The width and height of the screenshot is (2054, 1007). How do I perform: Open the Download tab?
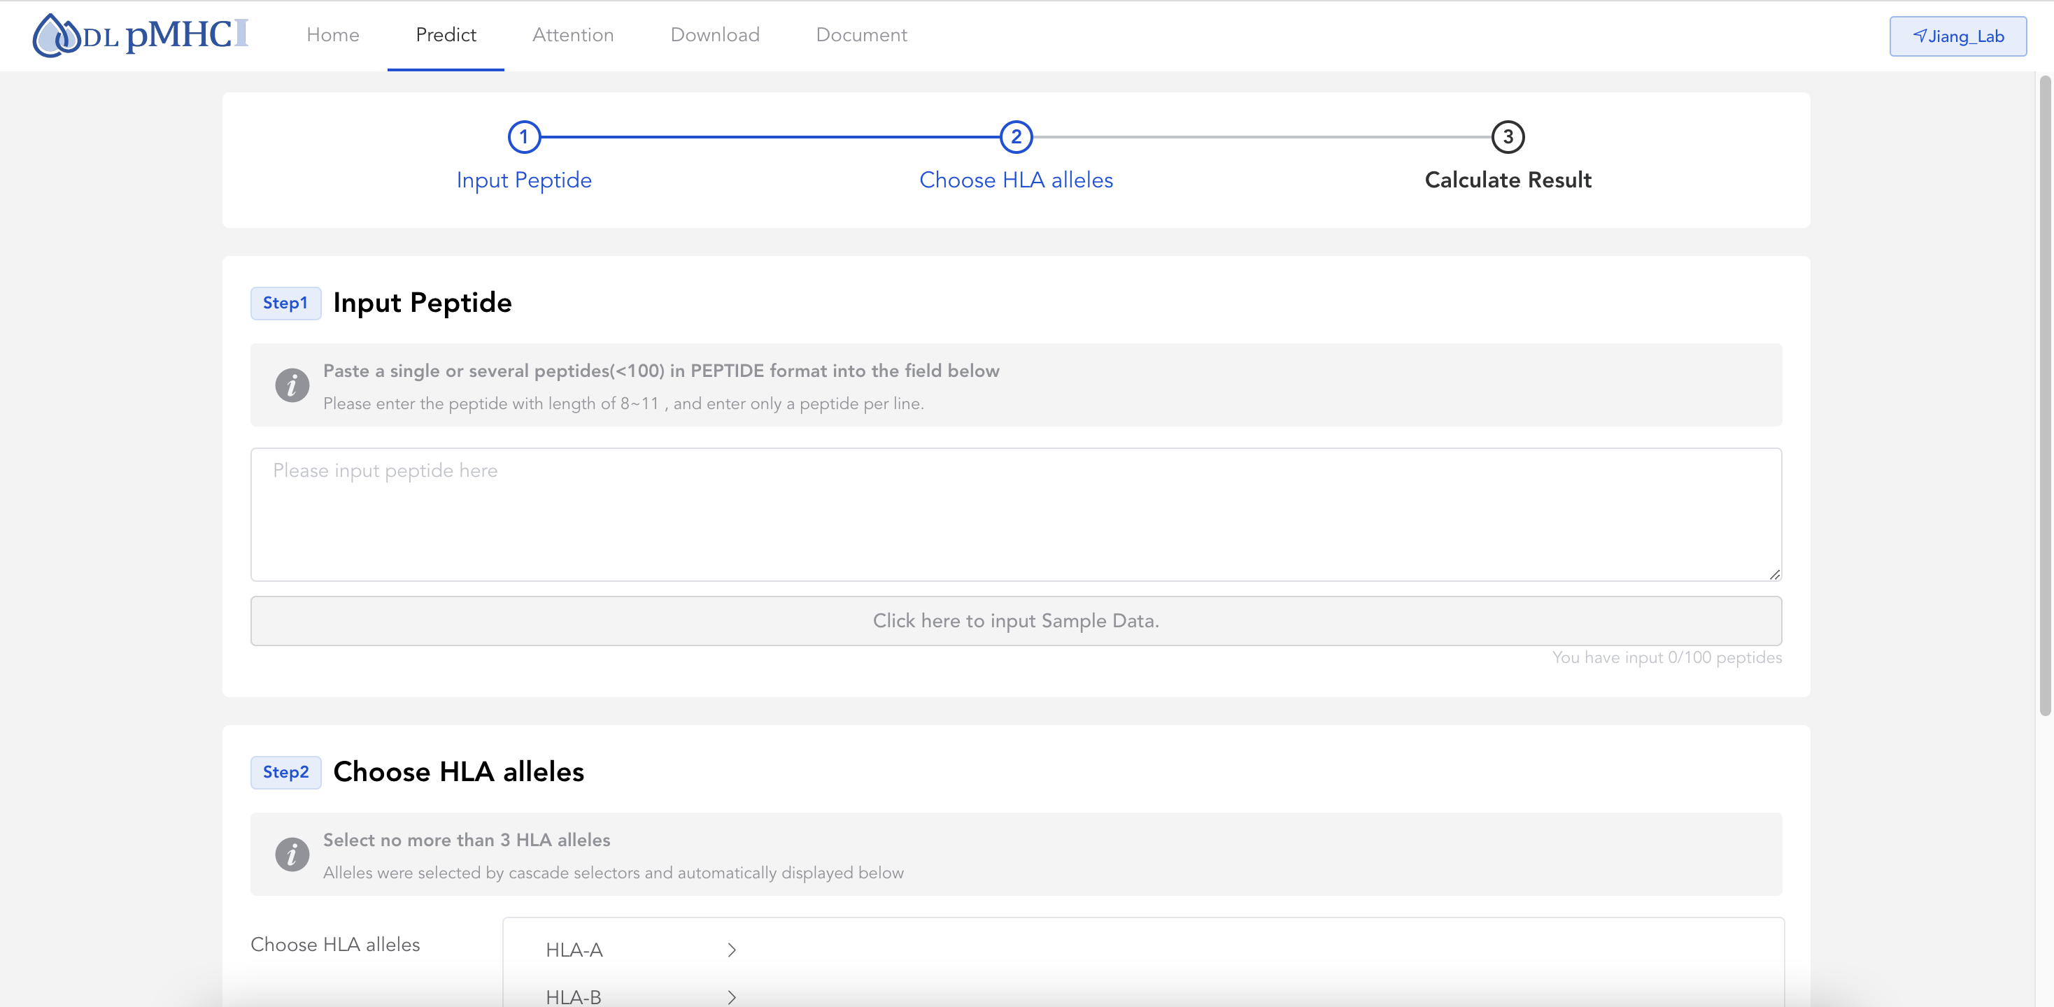coord(714,35)
